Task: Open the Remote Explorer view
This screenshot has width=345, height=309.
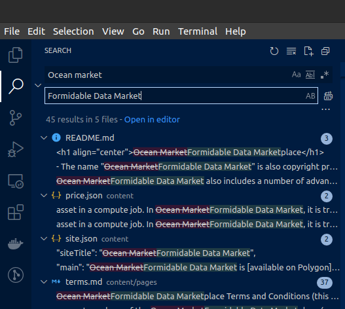Action: [16, 181]
